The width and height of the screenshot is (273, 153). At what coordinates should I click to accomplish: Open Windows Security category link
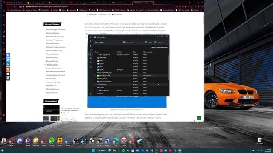pyautogui.click(x=53, y=89)
